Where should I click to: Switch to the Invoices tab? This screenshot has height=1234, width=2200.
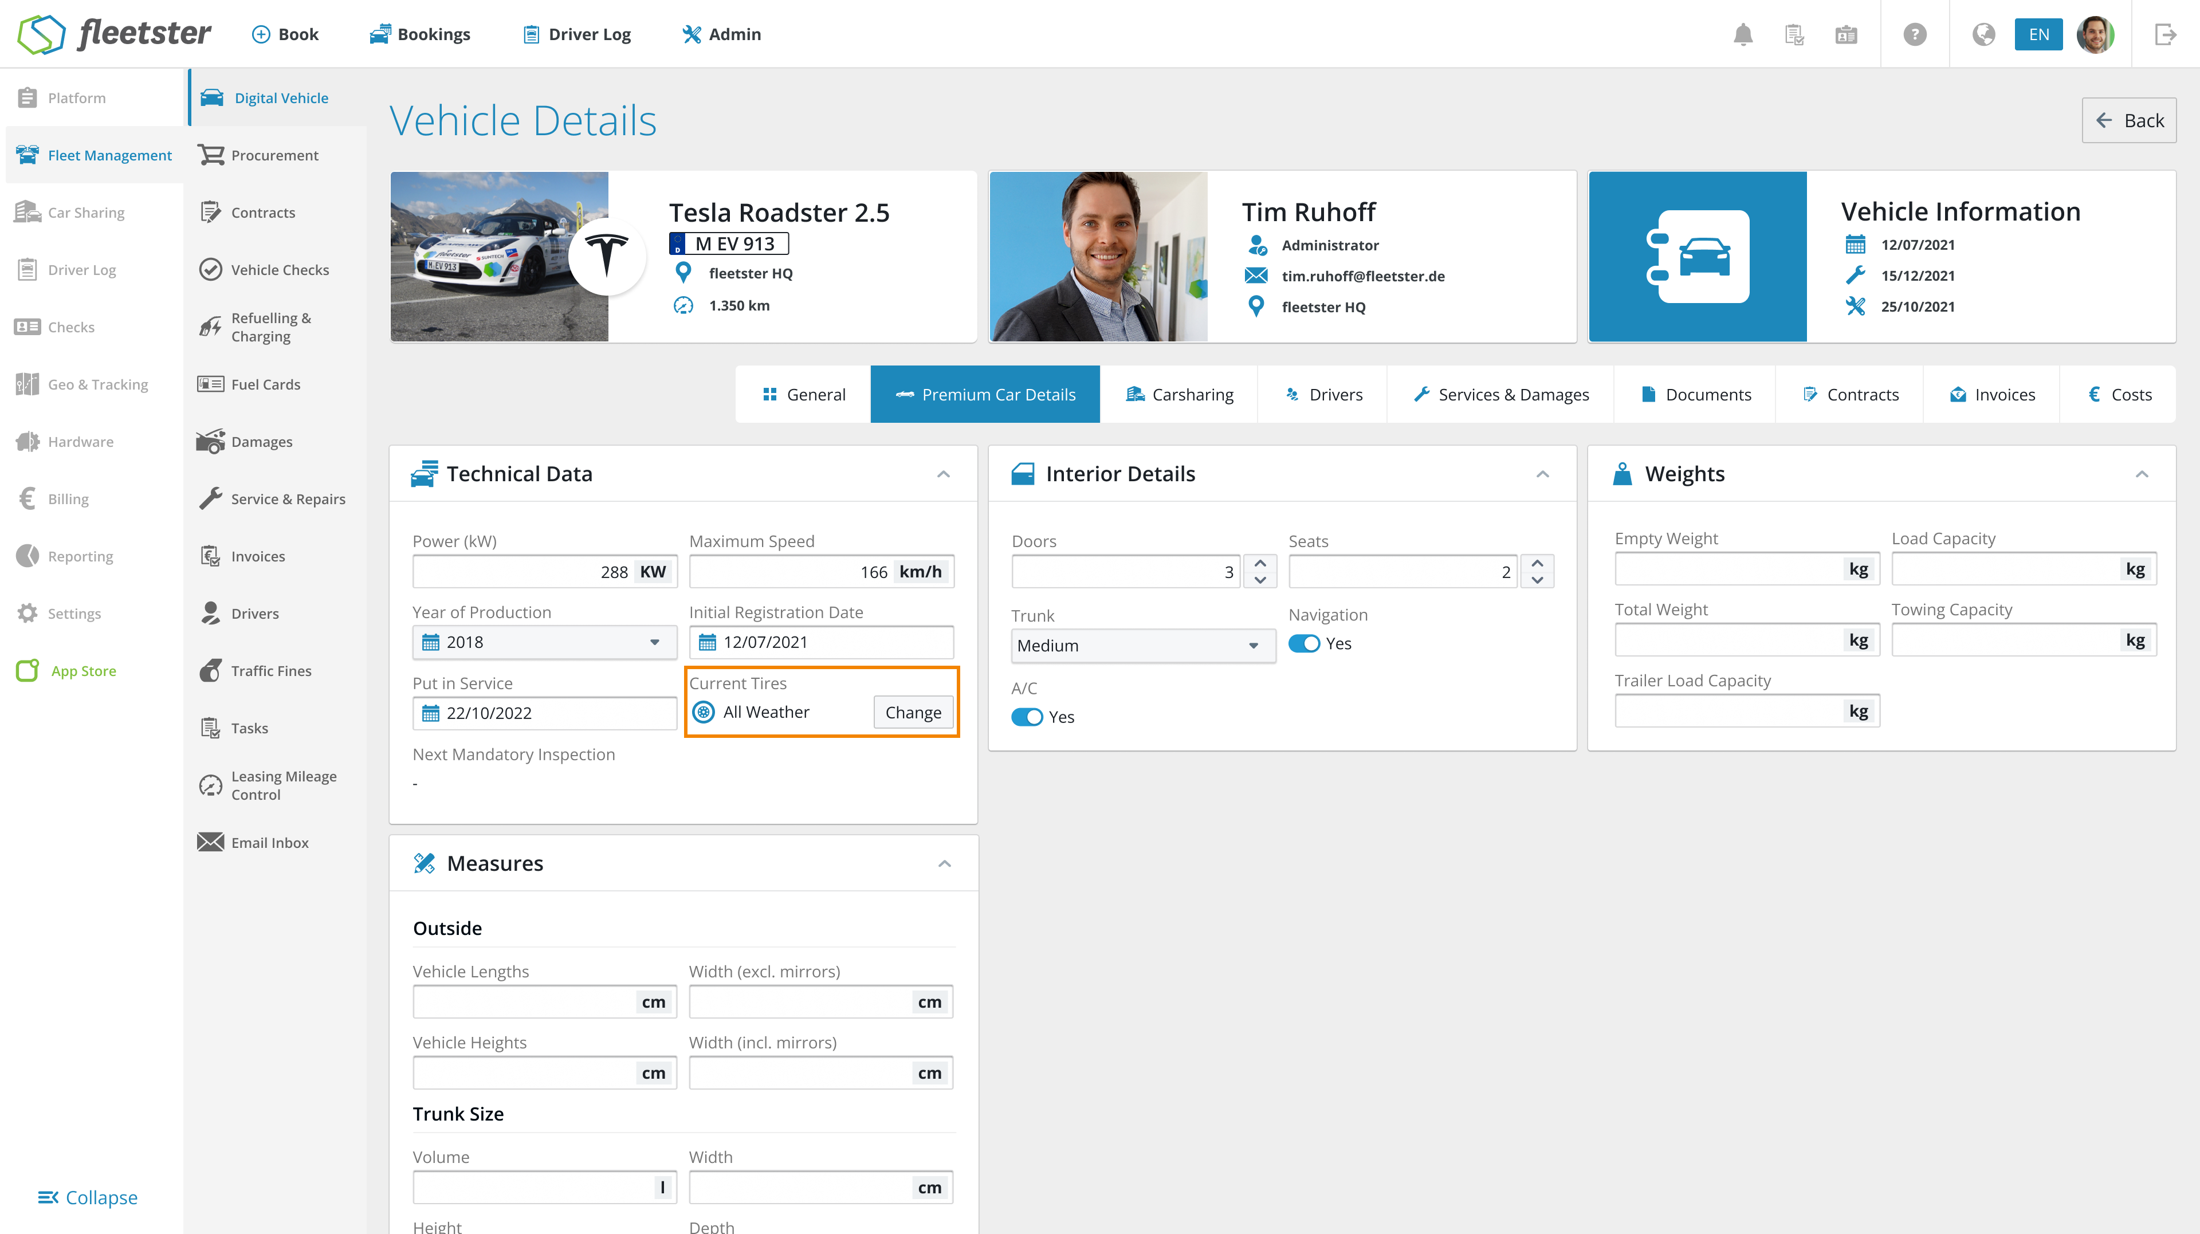pyautogui.click(x=1991, y=395)
